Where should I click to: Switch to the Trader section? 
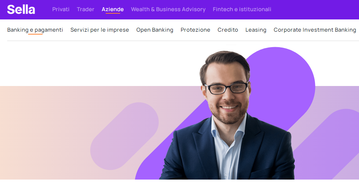pos(86,9)
